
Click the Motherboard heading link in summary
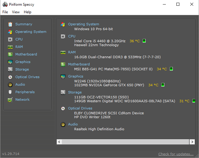point(79,64)
